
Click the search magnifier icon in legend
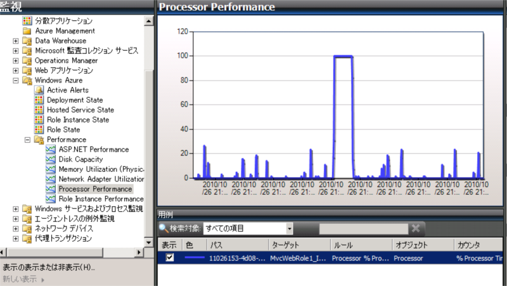click(164, 228)
